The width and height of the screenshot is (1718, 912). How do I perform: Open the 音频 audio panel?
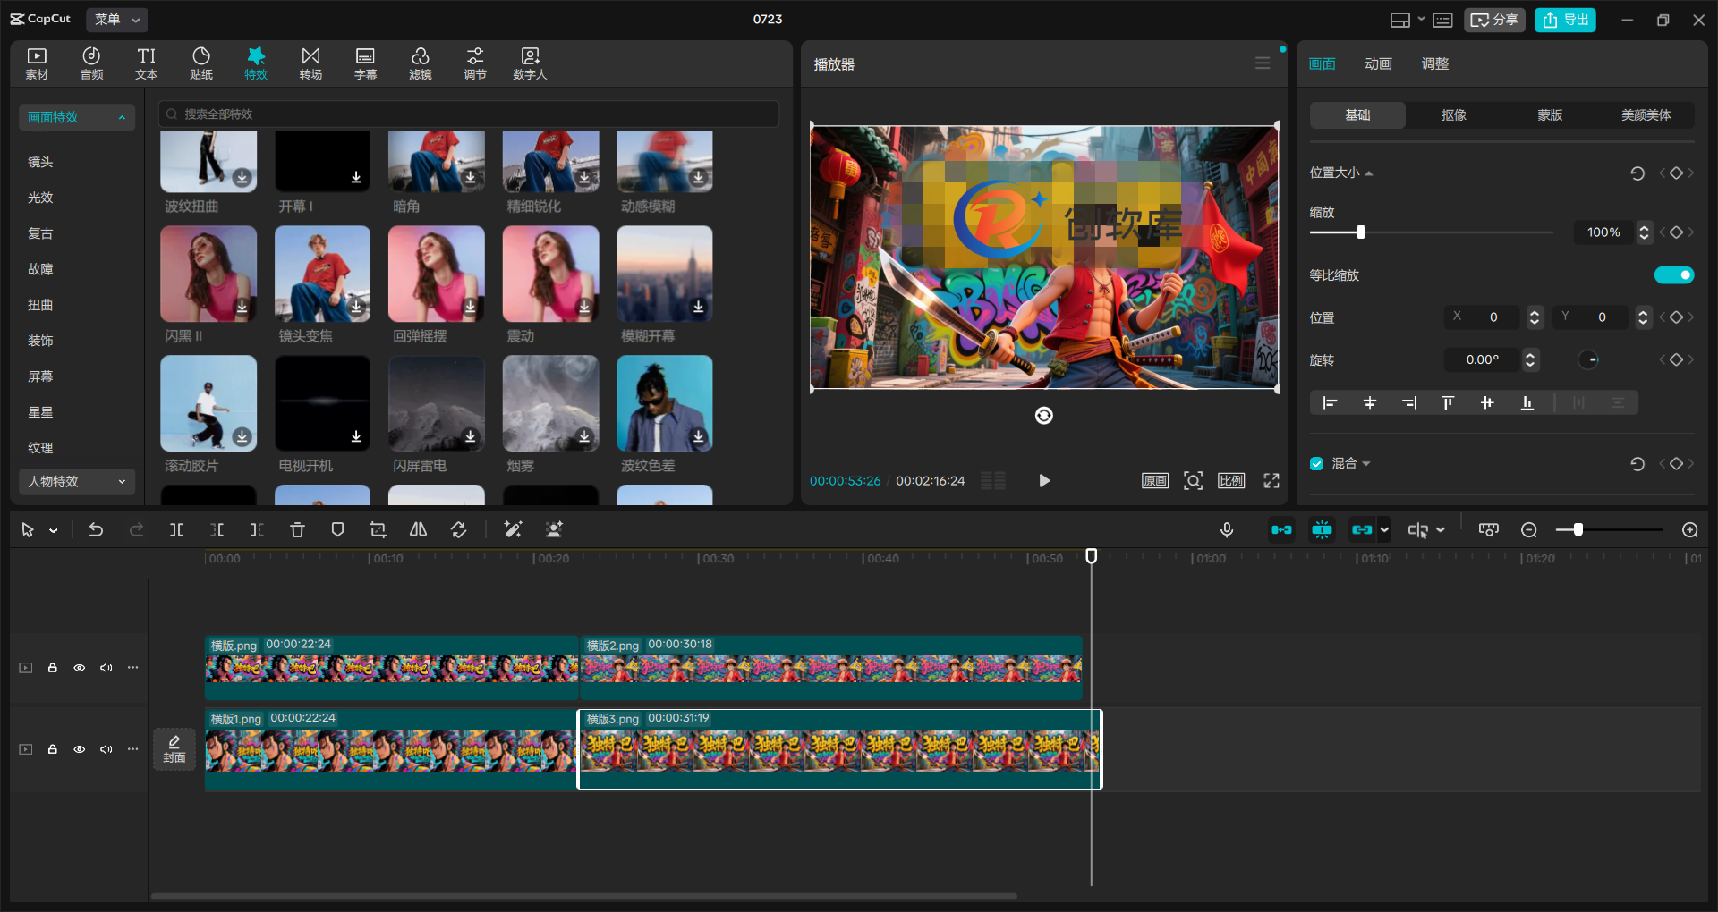tap(91, 63)
